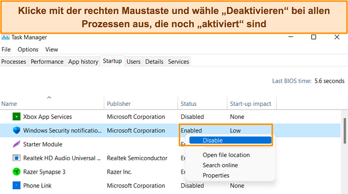The width and height of the screenshot is (348, 194).
Task: Click Disabled status of Phone Link
Action: coord(192,185)
